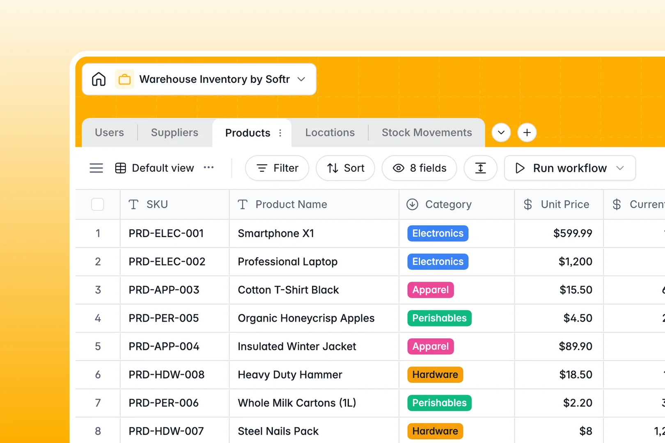
Task: Expand the hidden tables chevron button
Action: [x=501, y=132]
